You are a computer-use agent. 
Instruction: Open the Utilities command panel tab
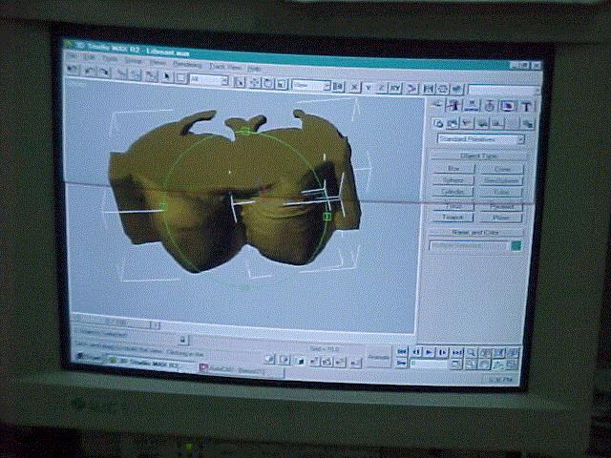[526, 106]
